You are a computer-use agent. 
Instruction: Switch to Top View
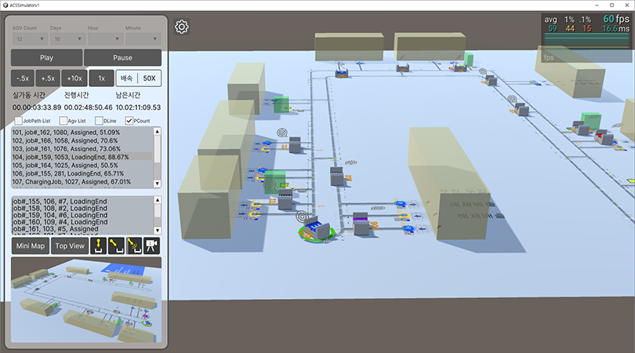point(69,246)
